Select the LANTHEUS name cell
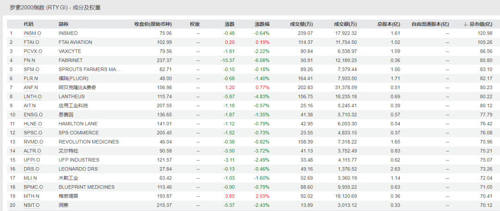The height and width of the screenshot is (211, 500). click(x=72, y=96)
